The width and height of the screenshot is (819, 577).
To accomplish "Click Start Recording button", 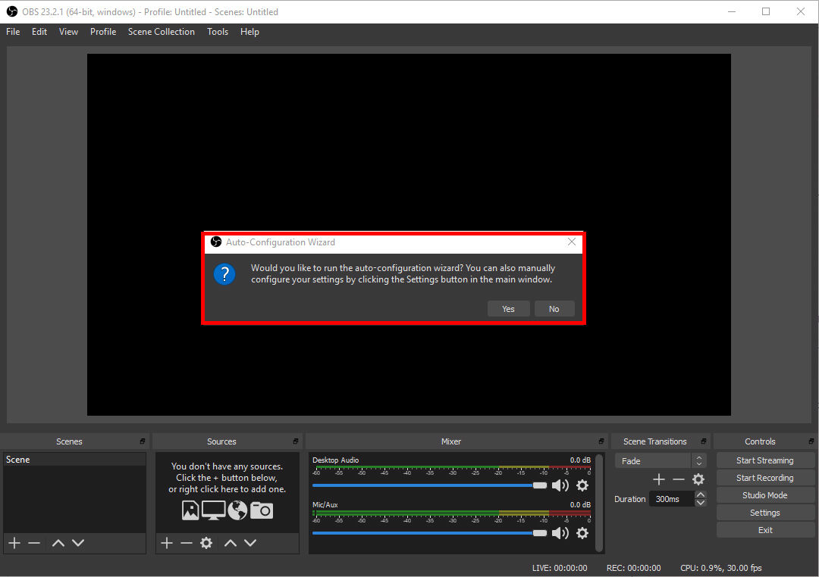I will coord(764,478).
